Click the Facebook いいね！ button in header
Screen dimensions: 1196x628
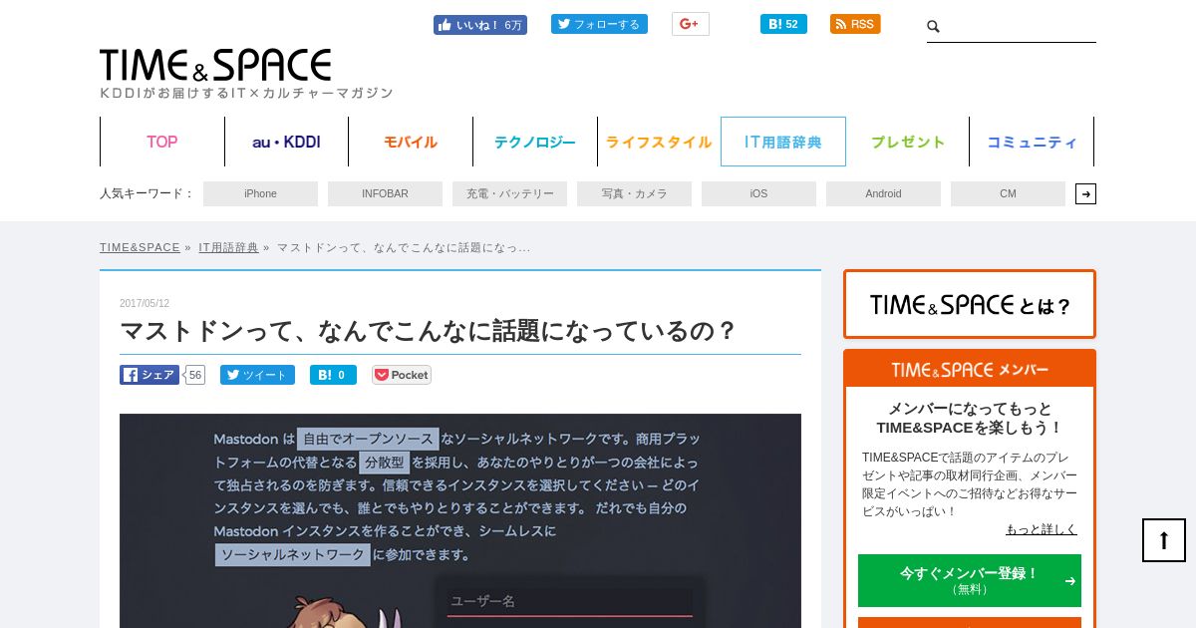click(479, 25)
